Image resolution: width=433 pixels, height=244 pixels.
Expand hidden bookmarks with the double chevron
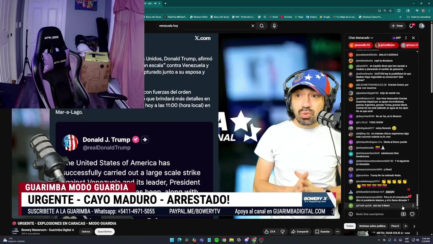pyautogui.click(x=400, y=17)
